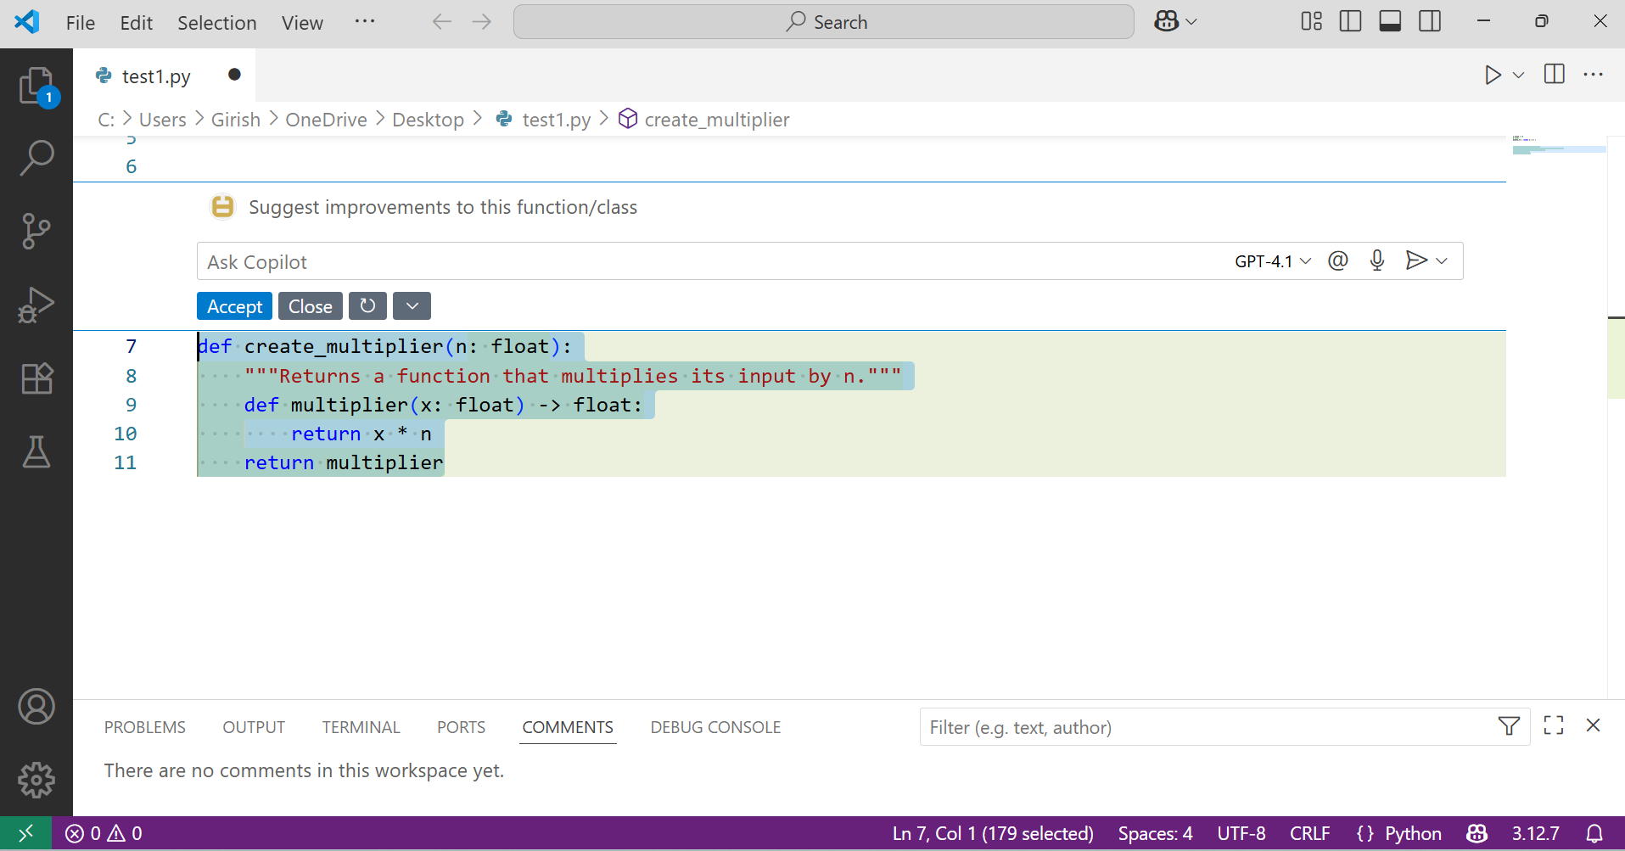The image size is (1625, 851).
Task: Open the Search view in the activity bar
Action: [36, 158]
